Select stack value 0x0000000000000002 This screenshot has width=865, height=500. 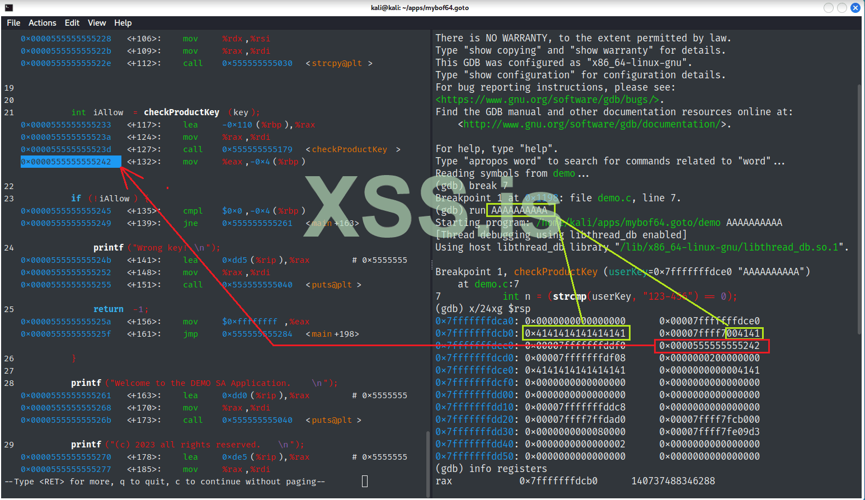tap(575, 444)
